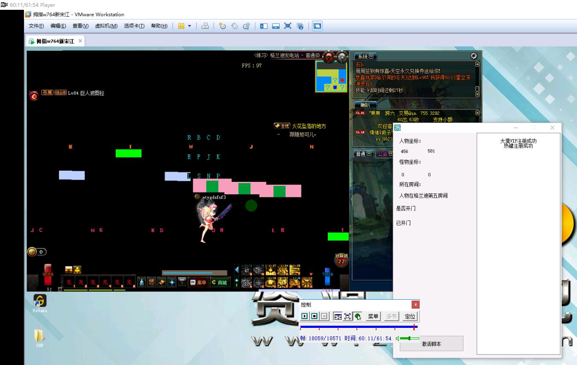Image resolution: width=577 pixels, height=365 pixels.
Task: Open the character info icon in game HUD
Action: (141, 282)
